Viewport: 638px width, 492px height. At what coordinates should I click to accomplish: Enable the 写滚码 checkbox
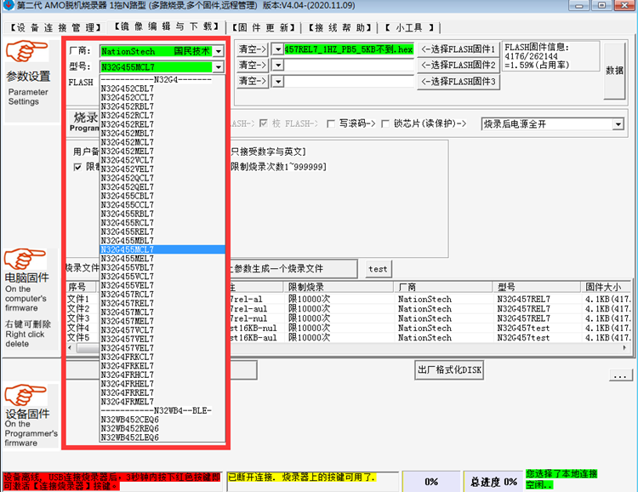pos(331,123)
